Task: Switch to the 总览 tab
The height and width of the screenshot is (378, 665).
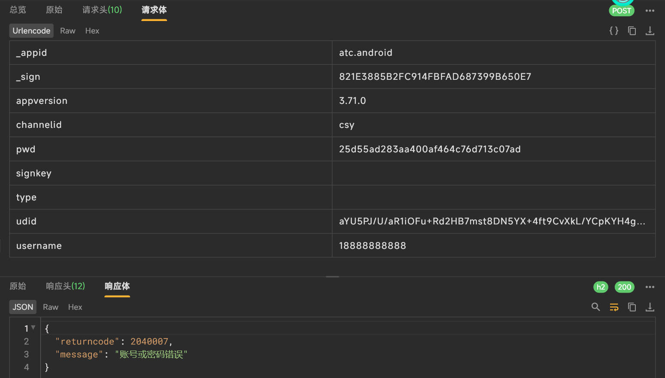Action: tap(18, 10)
